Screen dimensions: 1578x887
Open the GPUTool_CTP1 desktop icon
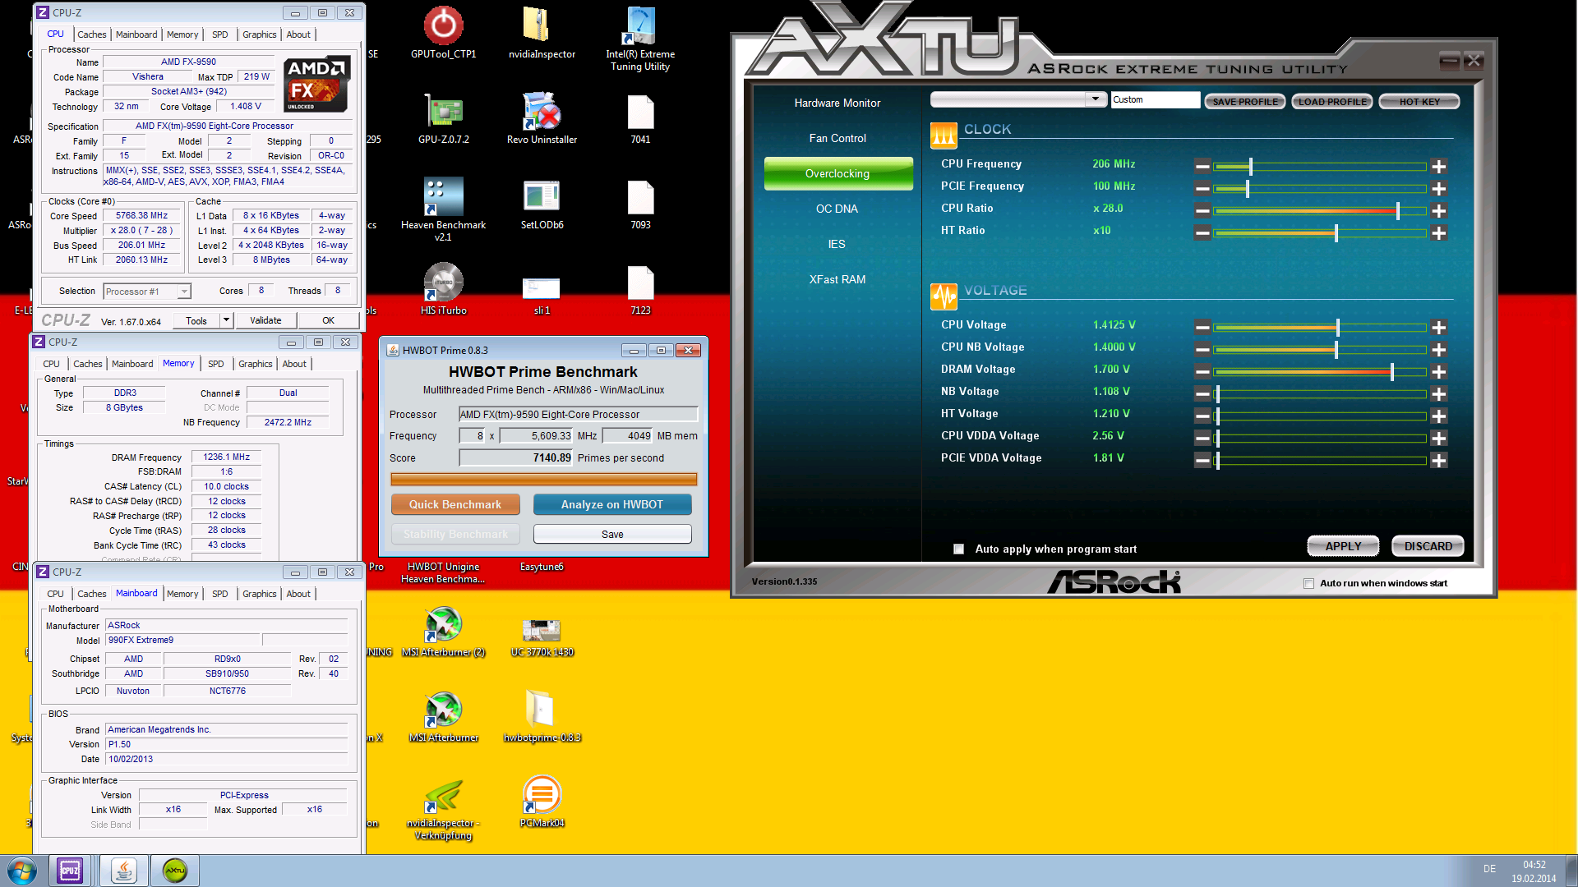point(443,33)
